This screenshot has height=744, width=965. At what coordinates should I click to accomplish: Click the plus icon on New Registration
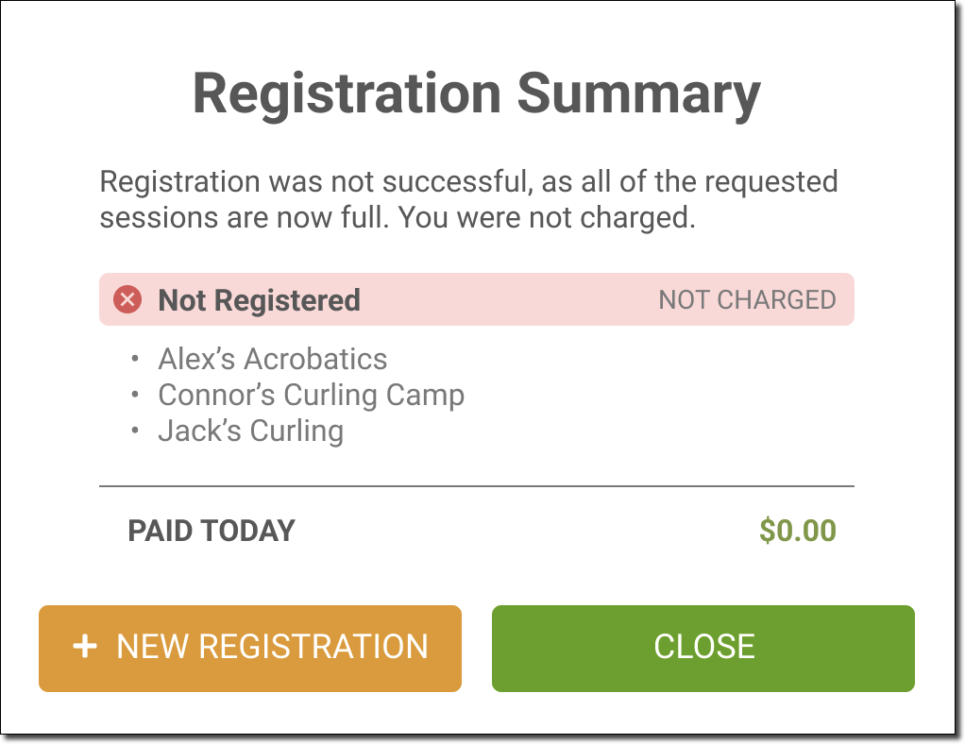coord(85,647)
